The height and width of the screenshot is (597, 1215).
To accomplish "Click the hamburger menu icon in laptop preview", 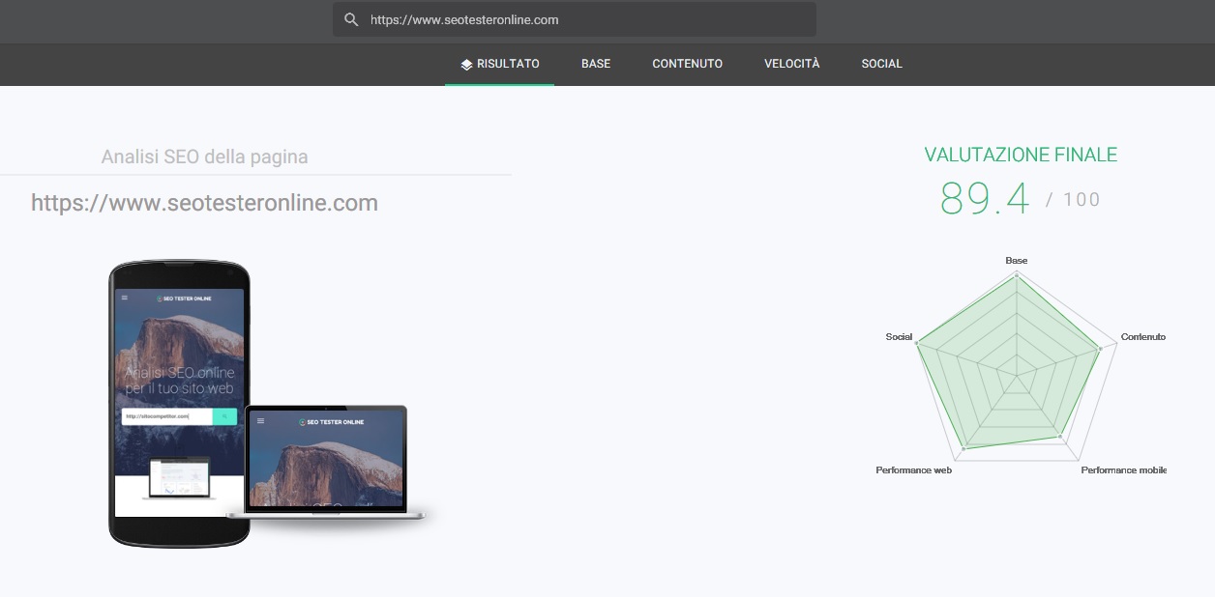I will (260, 422).
